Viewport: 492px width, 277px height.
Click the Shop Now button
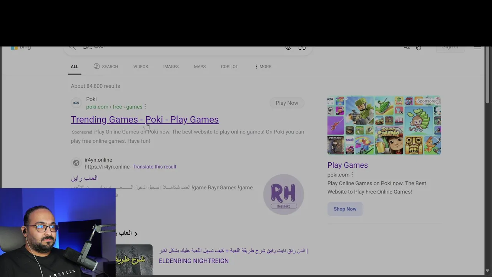click(345, 209)
